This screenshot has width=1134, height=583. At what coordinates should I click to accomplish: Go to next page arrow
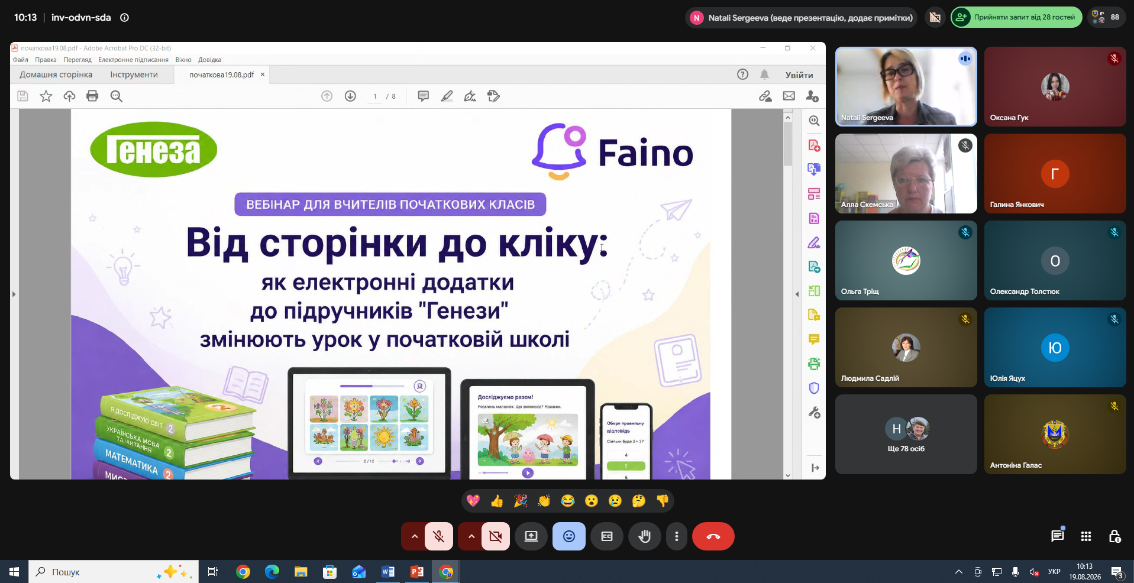(x=350, y=96)
